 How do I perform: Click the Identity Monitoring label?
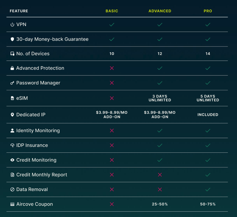(38, 130)
